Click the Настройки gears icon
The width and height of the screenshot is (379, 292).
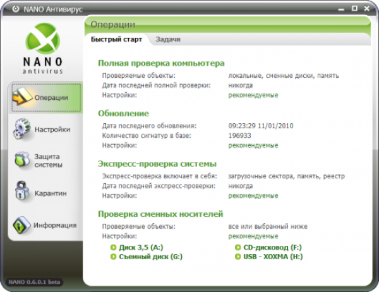(22, 128)
